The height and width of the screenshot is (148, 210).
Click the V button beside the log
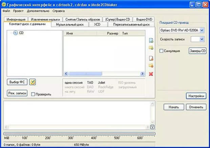(x=152, y=127)
